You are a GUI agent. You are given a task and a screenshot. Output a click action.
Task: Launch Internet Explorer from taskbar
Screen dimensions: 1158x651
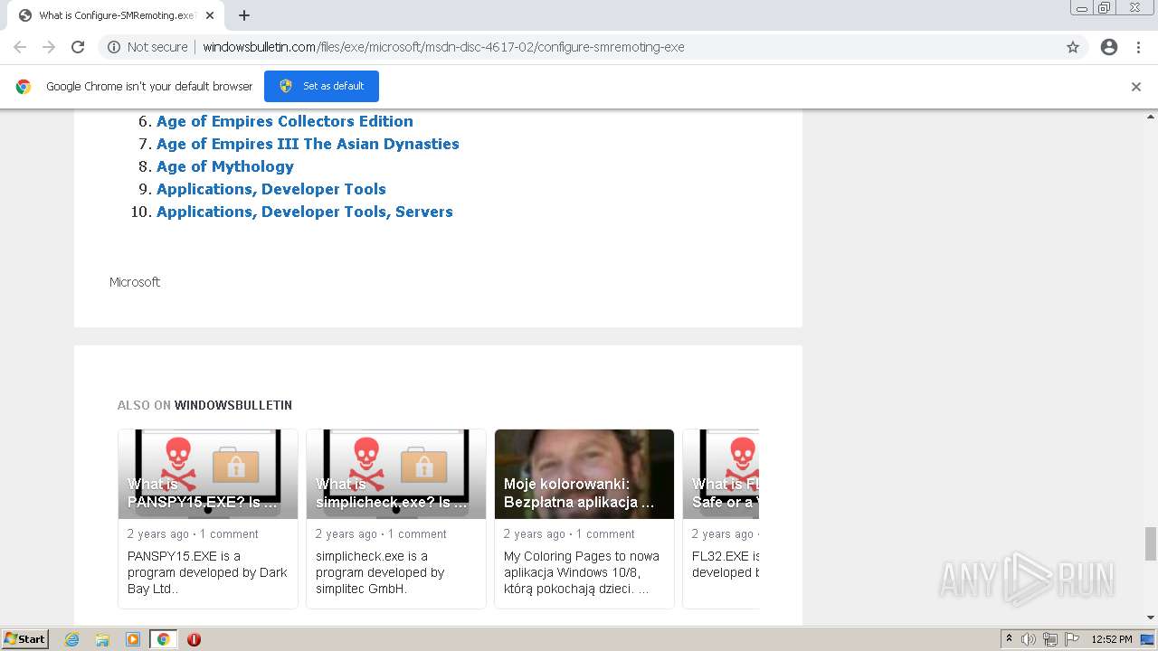point(72,639)
